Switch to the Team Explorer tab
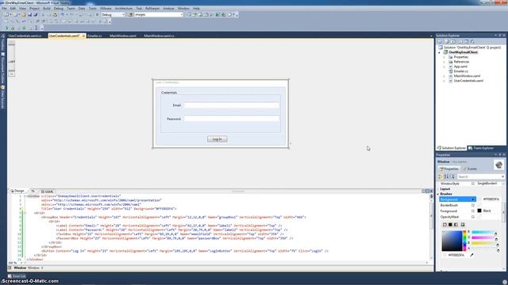The width and height of the screenshot is (508, 285). click(x=481, y=148)
